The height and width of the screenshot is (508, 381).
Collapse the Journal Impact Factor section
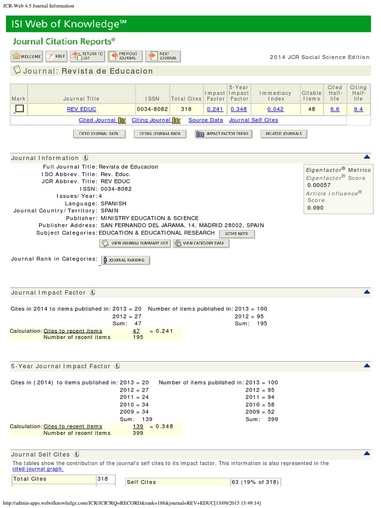[367, 292]
